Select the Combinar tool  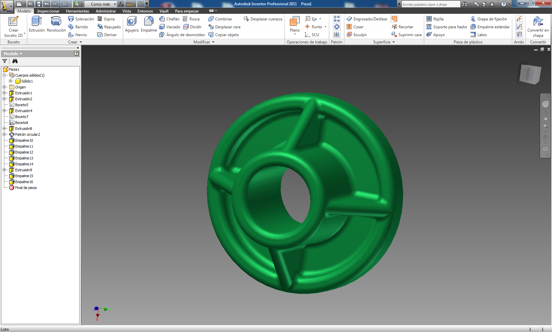[220, 19]
